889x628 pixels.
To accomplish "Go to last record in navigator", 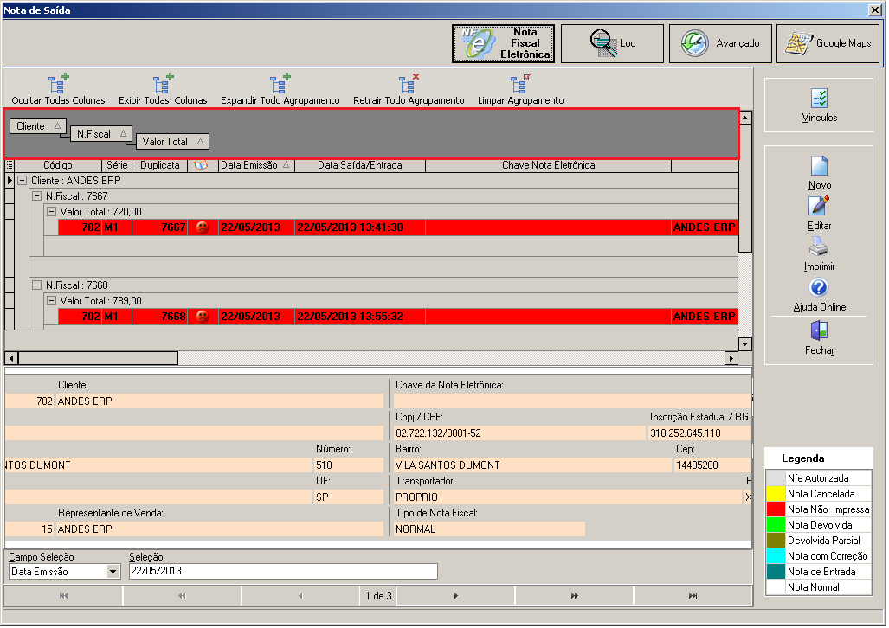I will coord(693,596).
